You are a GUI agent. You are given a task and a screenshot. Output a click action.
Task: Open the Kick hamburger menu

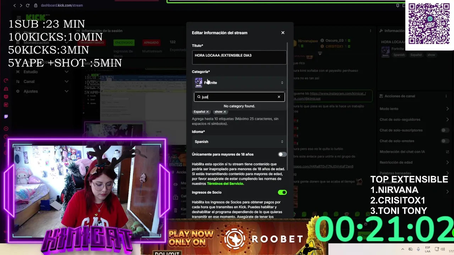[x=18, y=18]
